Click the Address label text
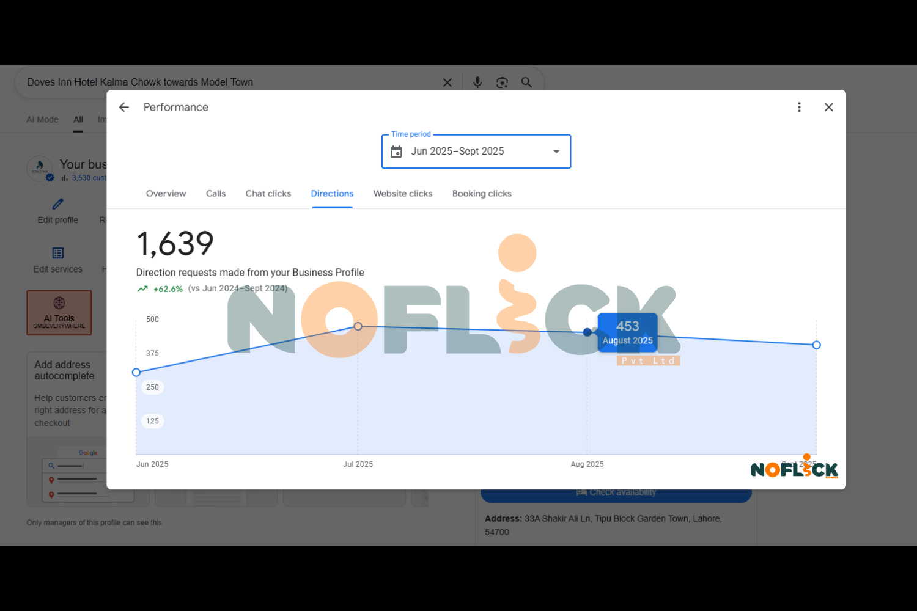Viewport: 917px width, 611px height. pyautogui.click(x=503, y=519)
